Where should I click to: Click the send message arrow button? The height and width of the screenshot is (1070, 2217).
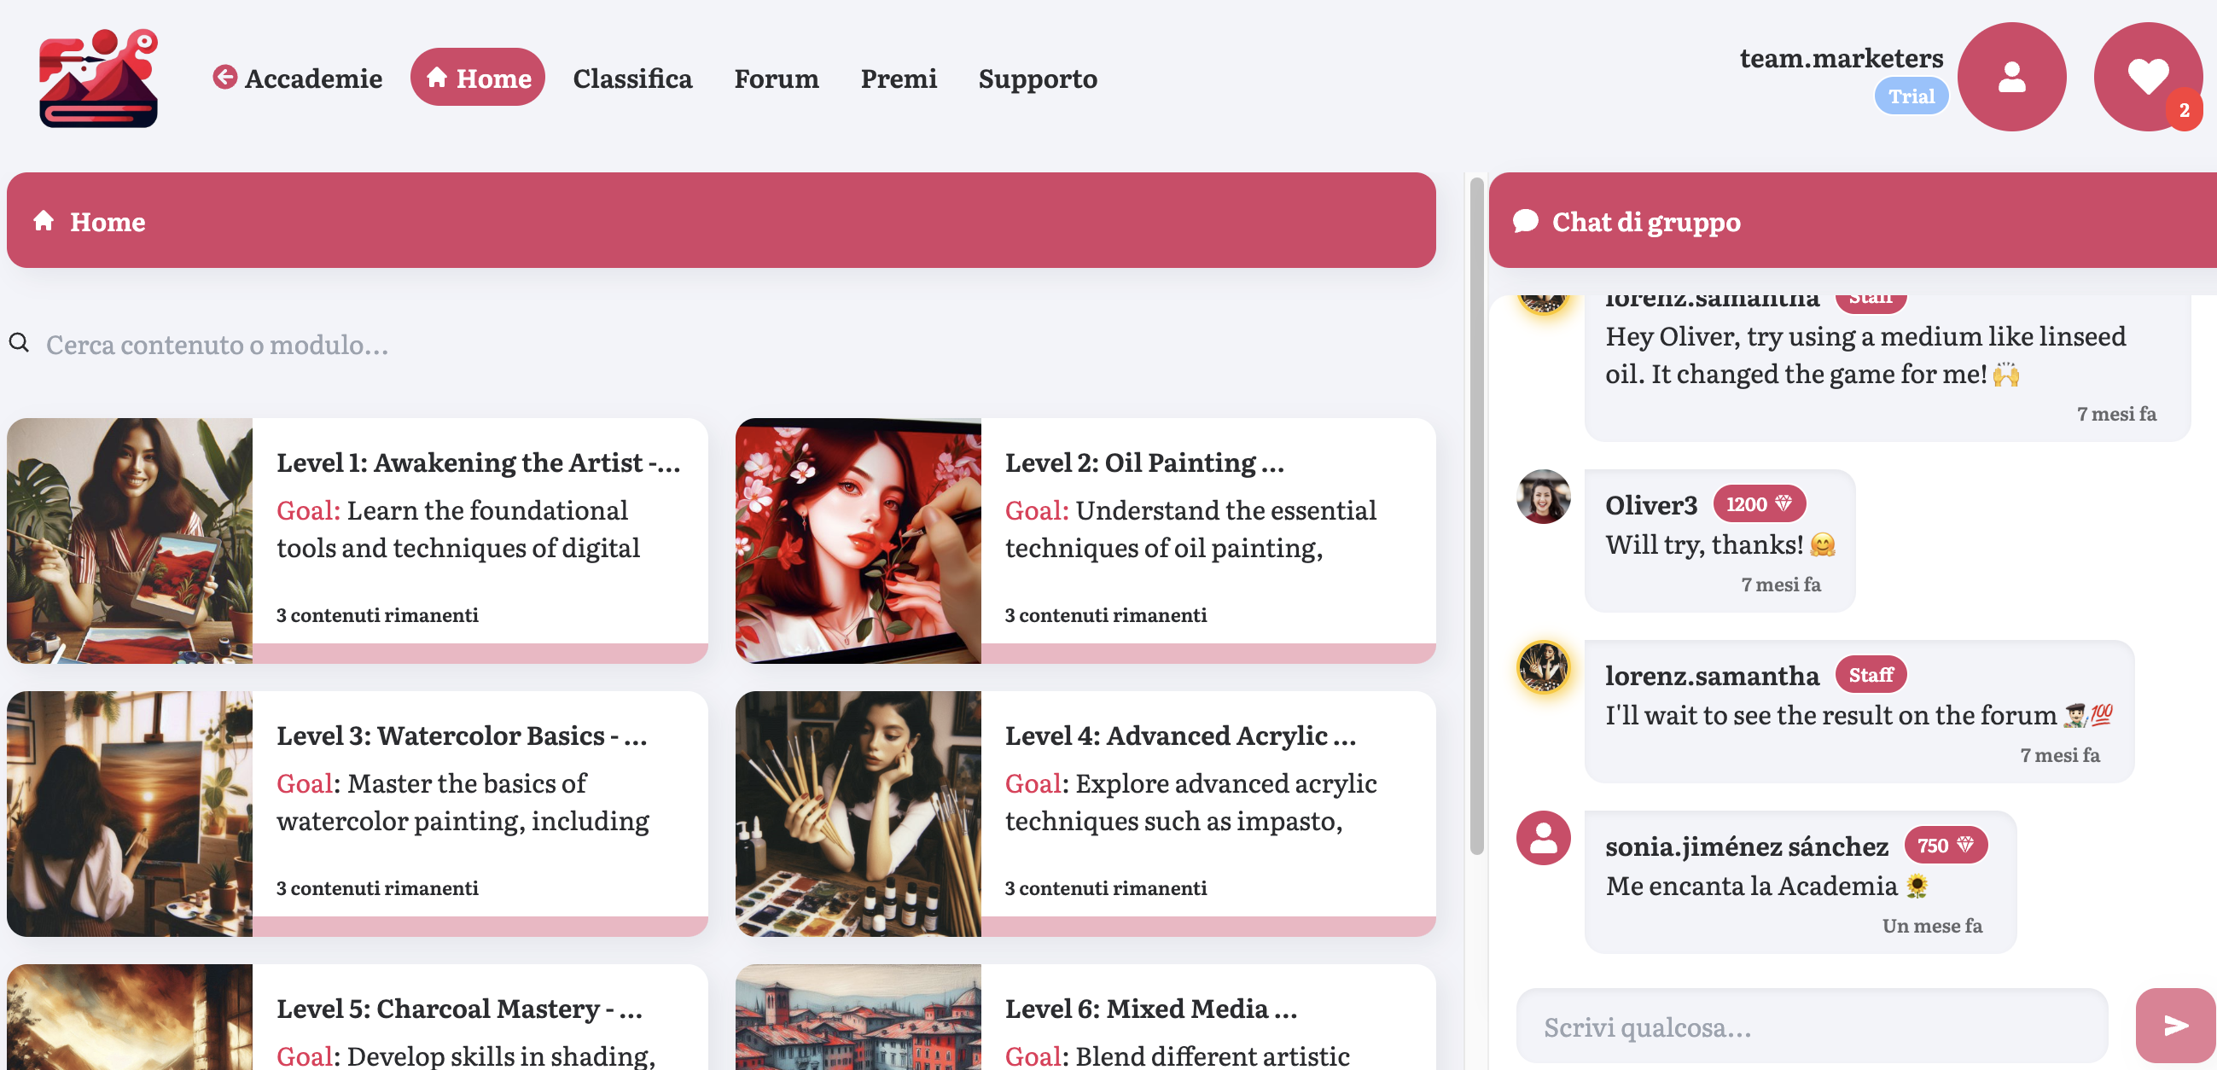coord(2174,1025)
